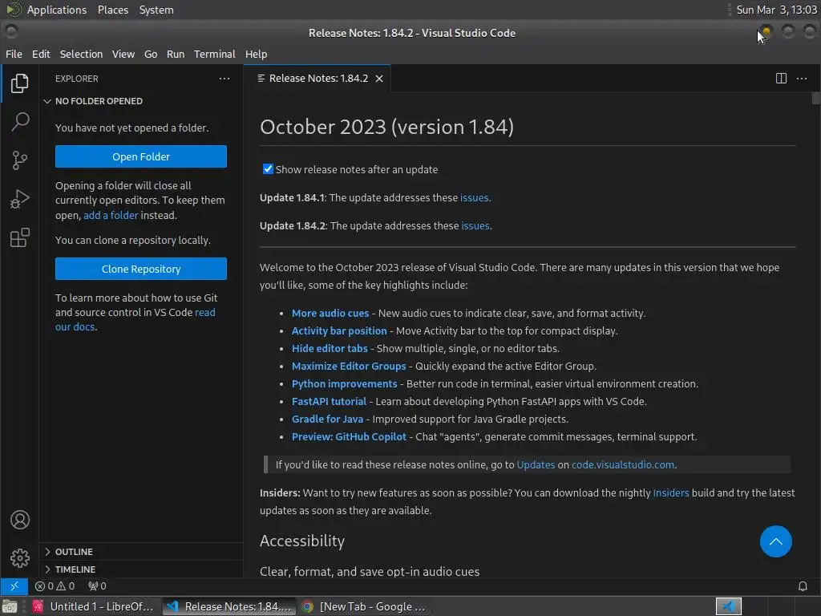Split the editor to the right
Image resolution: width=821 pixels, height=616 pixels.
coord(781,79)
